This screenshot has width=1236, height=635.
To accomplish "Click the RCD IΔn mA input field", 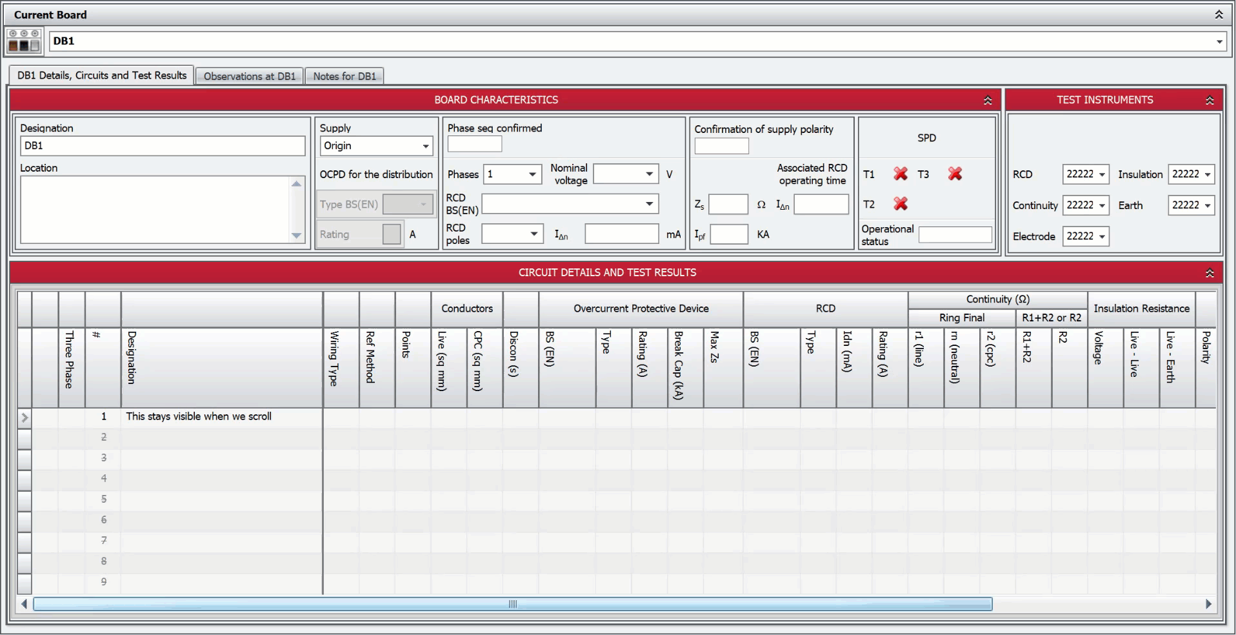I will [622, 234].
